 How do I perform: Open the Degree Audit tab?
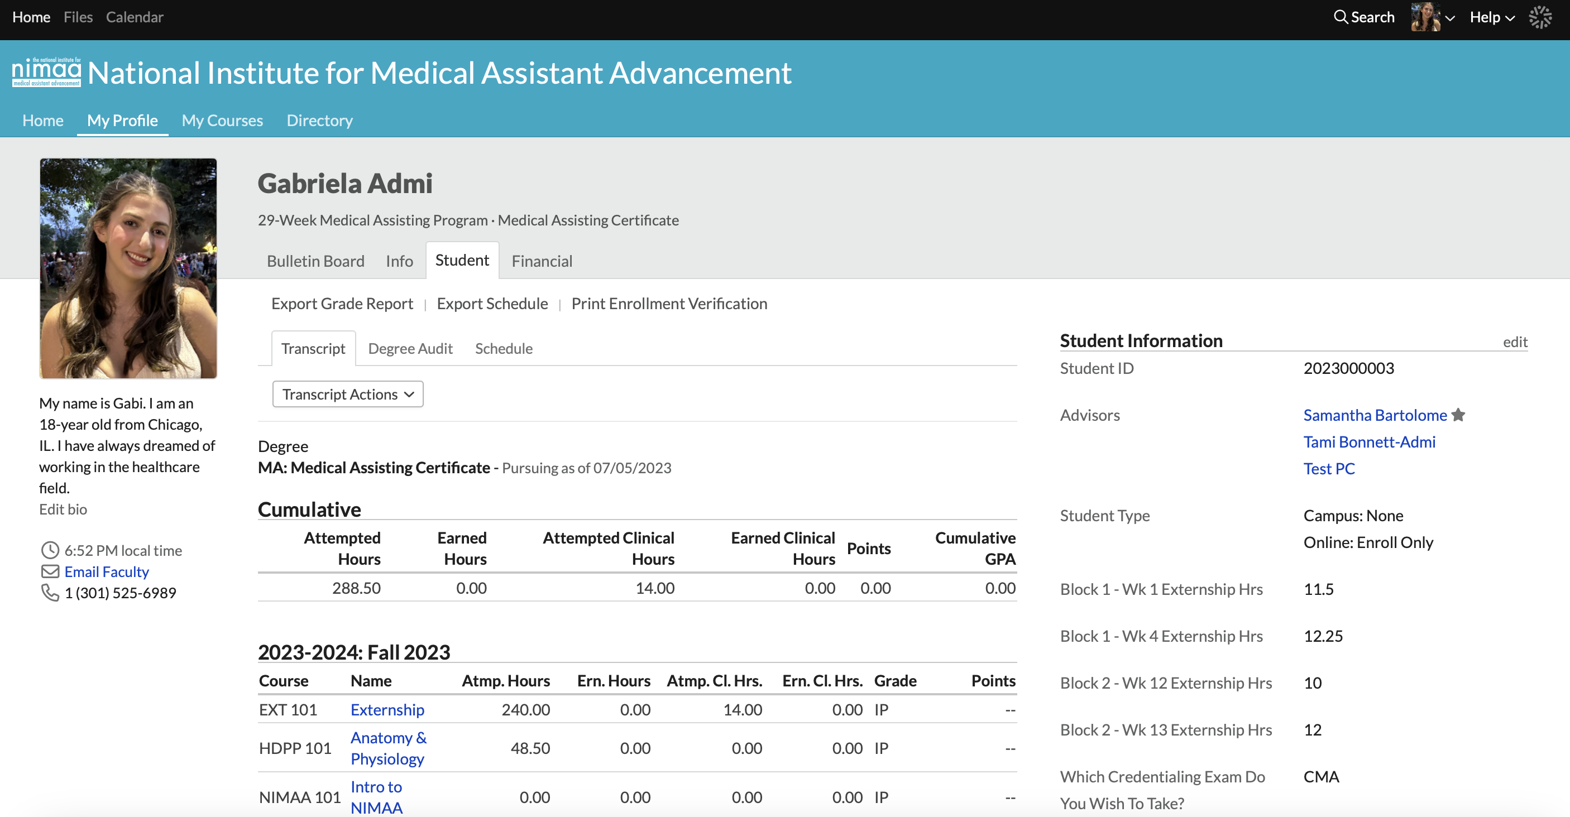click(410, 348)
